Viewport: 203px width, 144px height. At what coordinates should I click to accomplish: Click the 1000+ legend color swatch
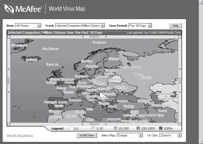tap(161, 129)
